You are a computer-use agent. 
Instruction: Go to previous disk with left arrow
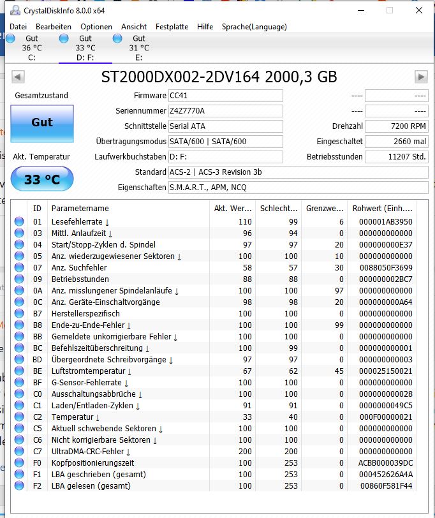18,77
